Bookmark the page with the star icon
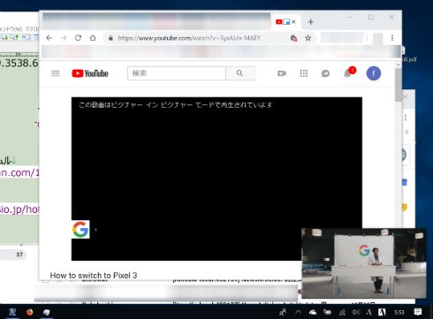Image resolution: width=433 pixels, height=319 pixels. tap(308, 38)
